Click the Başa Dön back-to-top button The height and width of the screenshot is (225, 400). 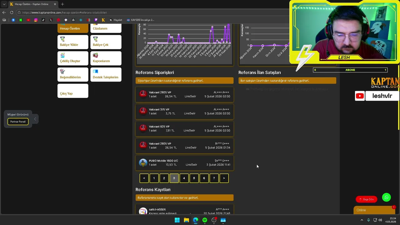click(x=366, y=199)
